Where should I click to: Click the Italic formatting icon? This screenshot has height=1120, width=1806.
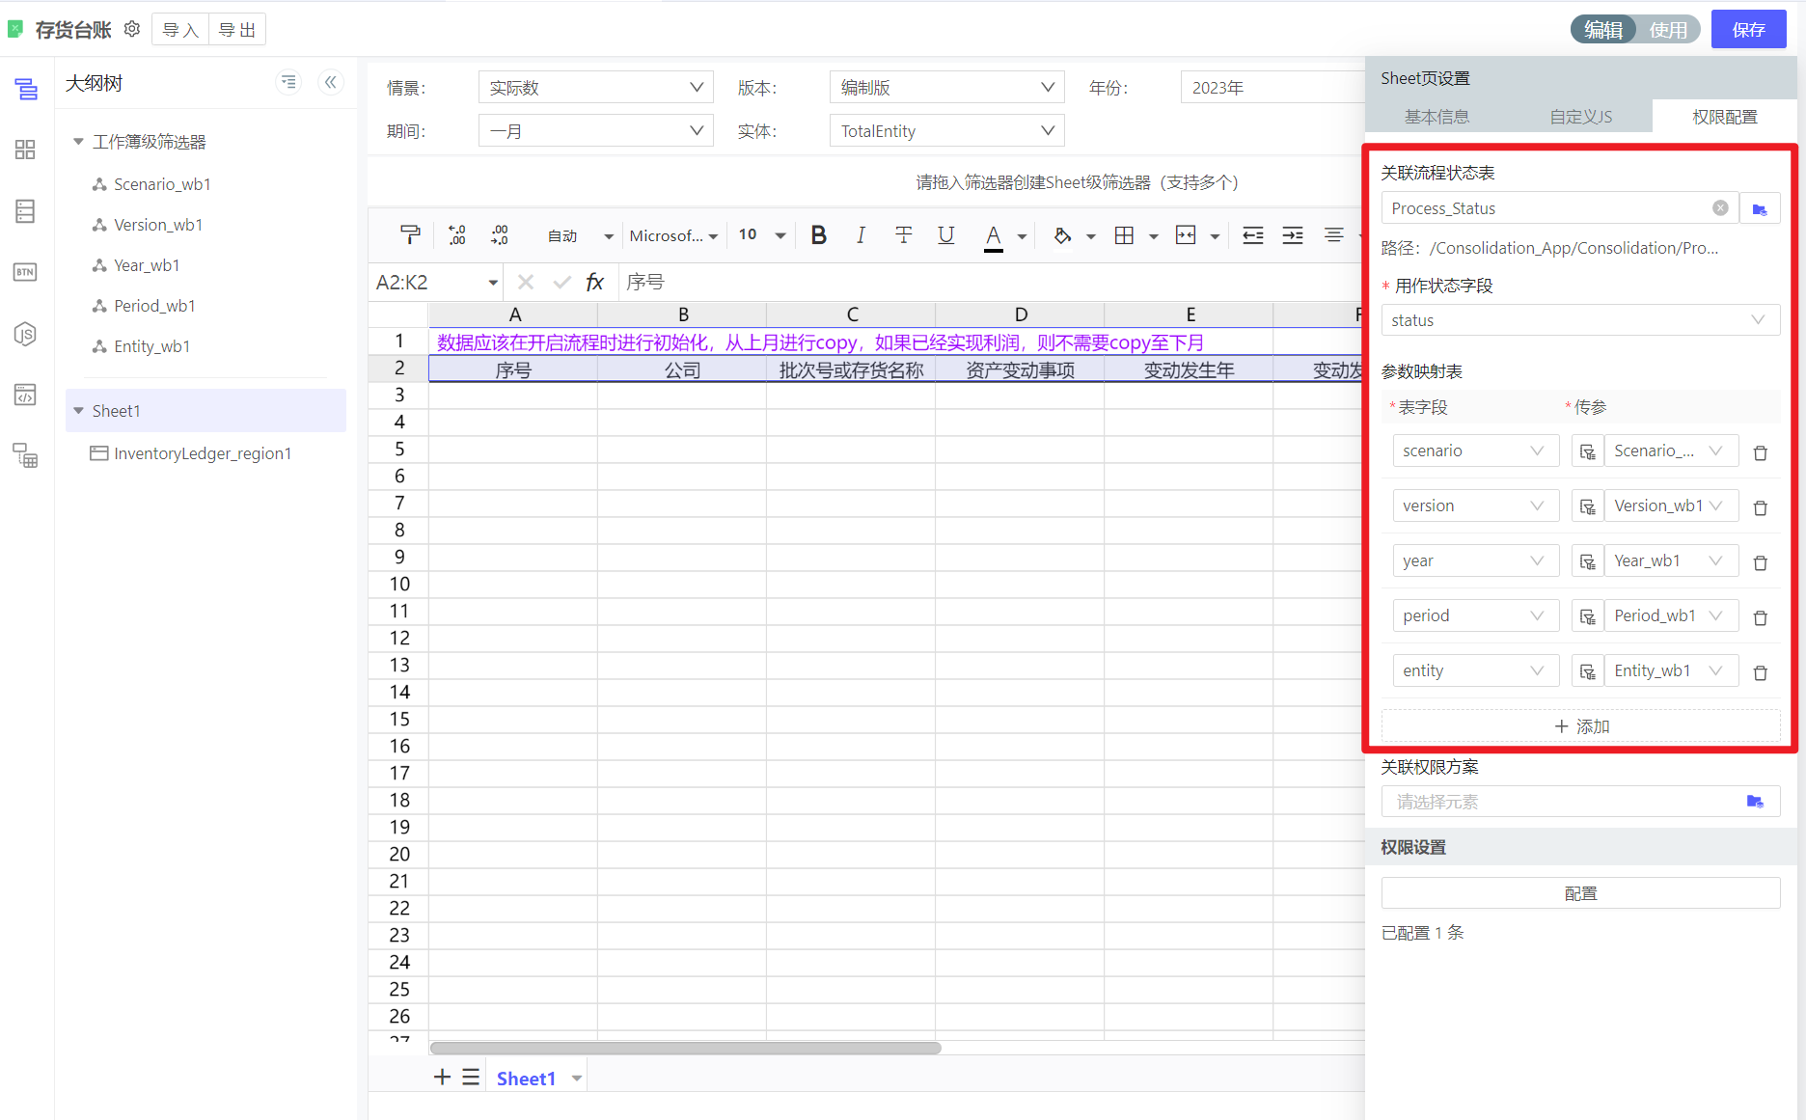coord(861,235)
